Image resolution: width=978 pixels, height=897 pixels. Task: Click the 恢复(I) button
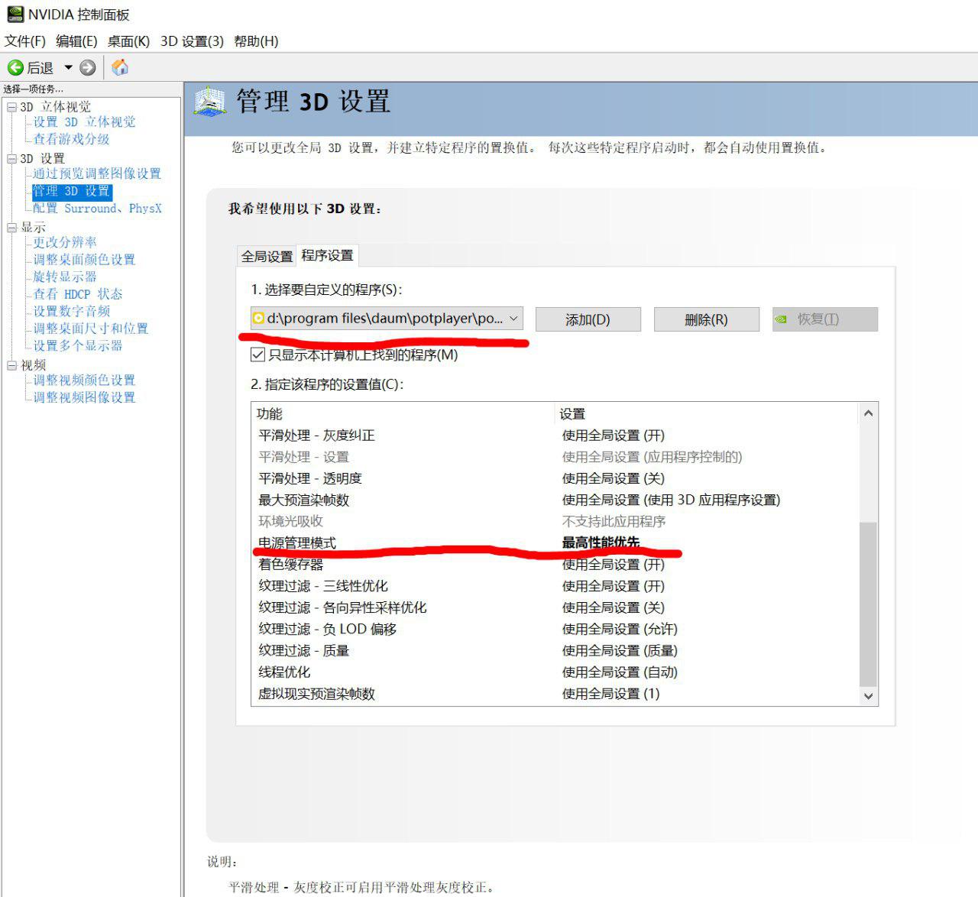coord(824,319)
